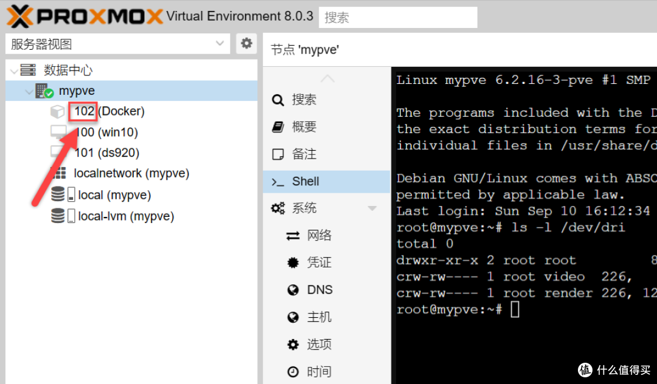Click the local-lvm storage database icon

[58, 216]
